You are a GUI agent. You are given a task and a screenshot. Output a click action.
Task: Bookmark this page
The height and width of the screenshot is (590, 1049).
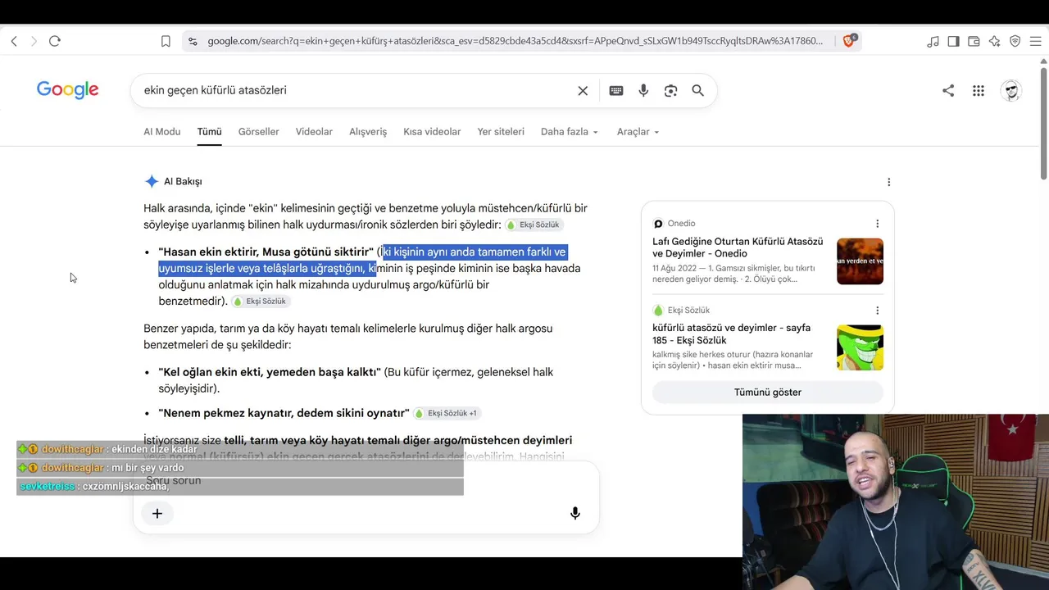(x=166, y=41)
